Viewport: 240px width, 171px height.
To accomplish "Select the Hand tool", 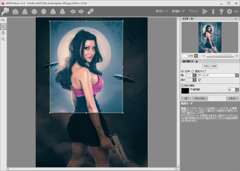I will (3, 33).
